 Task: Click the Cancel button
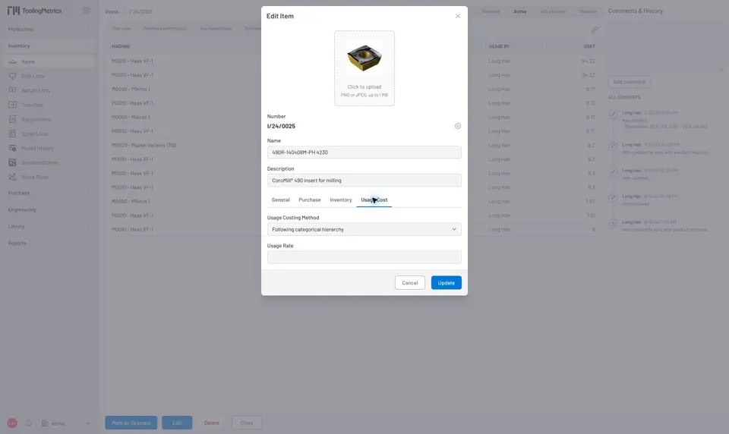coord(409,282)
